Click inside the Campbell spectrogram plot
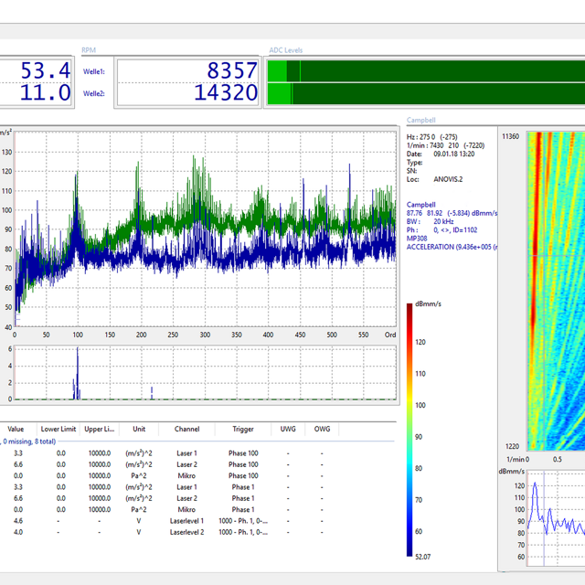This screenshot has width=585, height=585. (x=556, y=291)
